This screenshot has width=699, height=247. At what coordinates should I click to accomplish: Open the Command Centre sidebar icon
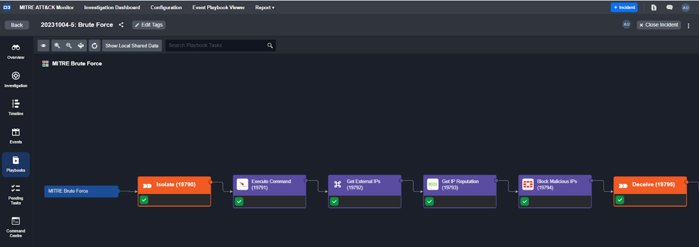15,222
